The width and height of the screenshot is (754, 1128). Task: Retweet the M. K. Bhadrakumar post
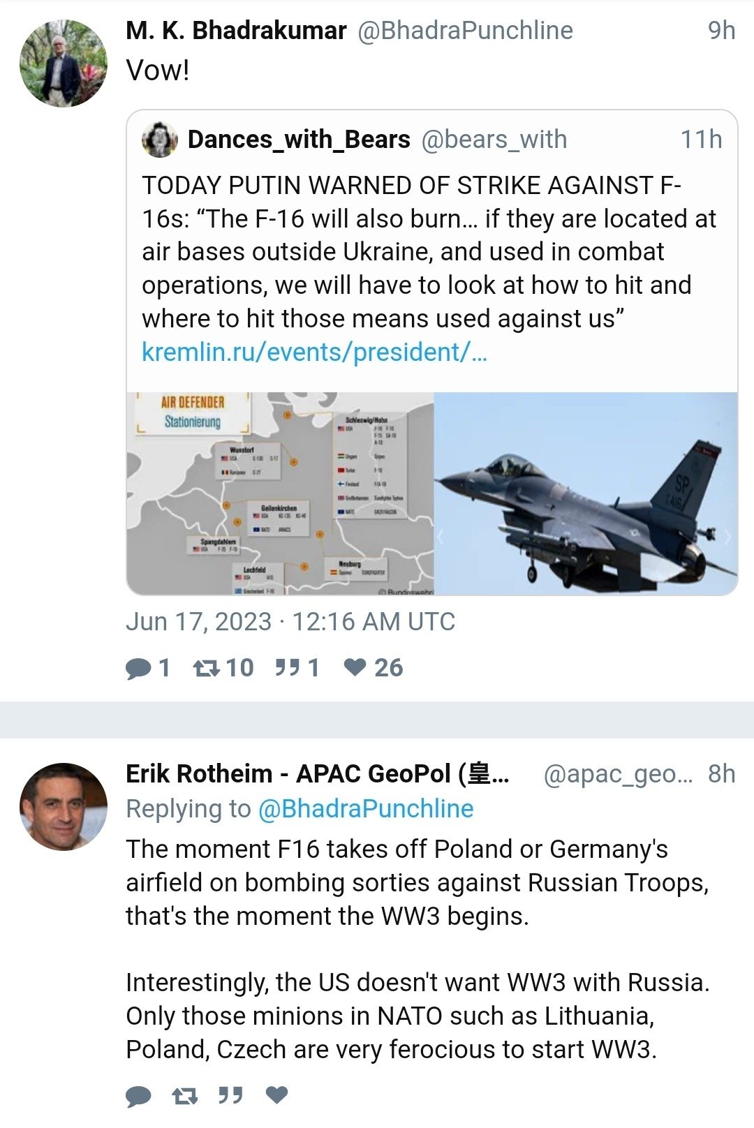(x=206, y=669)
